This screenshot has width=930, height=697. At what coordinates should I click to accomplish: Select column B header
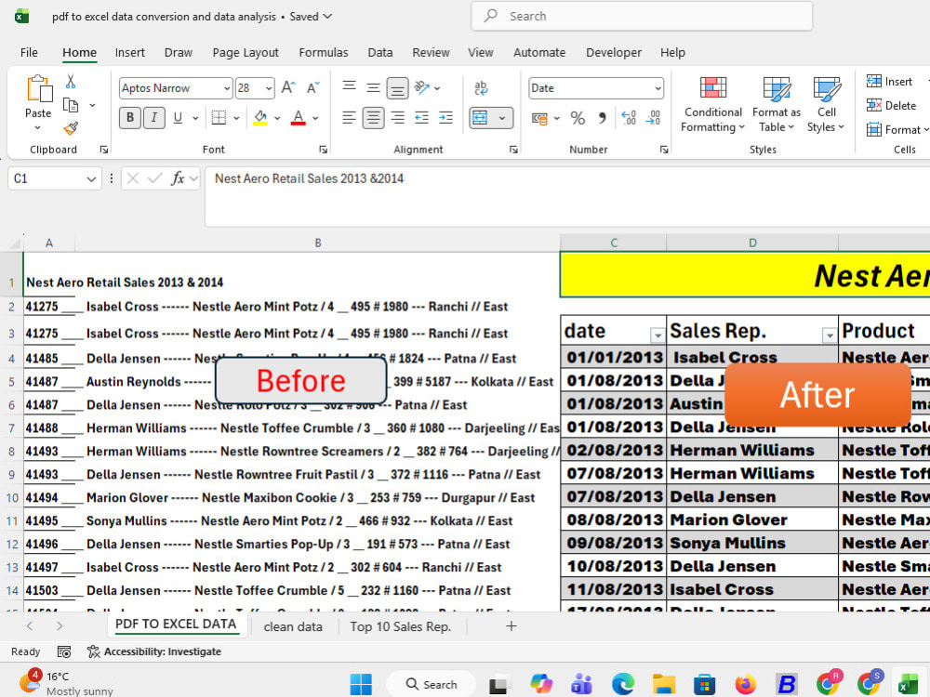(x=318, y=243)
